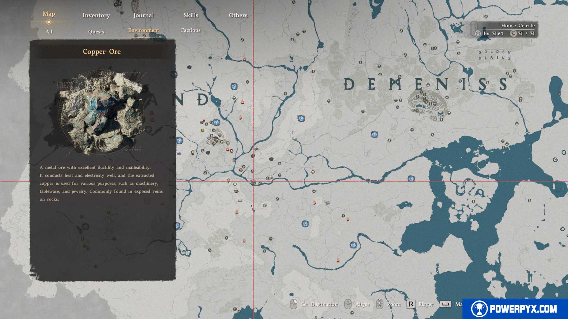Click the spacebar key hint icon

[x=445, y=304]
